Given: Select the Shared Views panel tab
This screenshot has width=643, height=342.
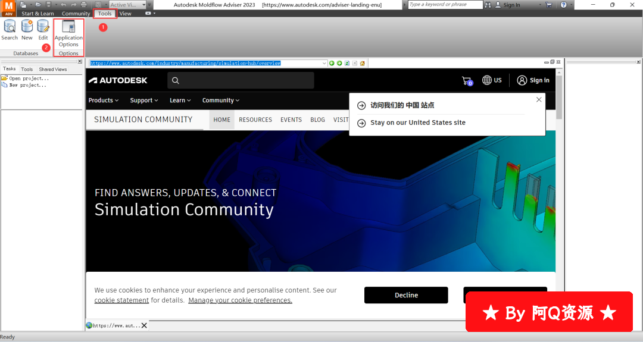Looking at the screenshot, I should (x=53, y=69).
